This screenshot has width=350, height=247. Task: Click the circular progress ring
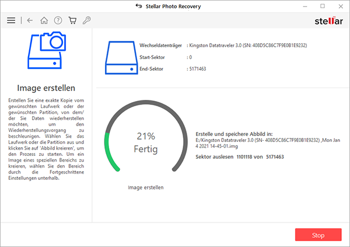[x=146, y=137]
